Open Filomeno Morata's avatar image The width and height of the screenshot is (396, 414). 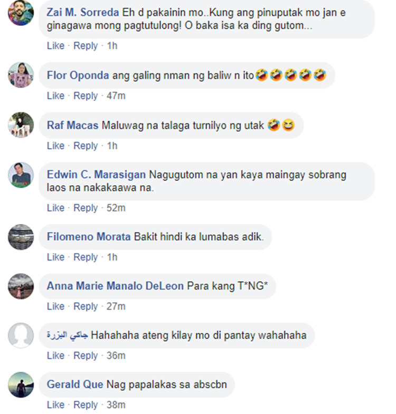(x=21, y=237)
